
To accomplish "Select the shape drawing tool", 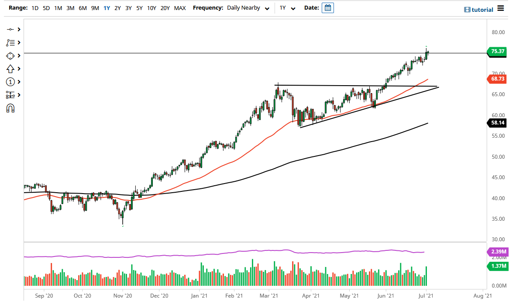I will [11, 55].
